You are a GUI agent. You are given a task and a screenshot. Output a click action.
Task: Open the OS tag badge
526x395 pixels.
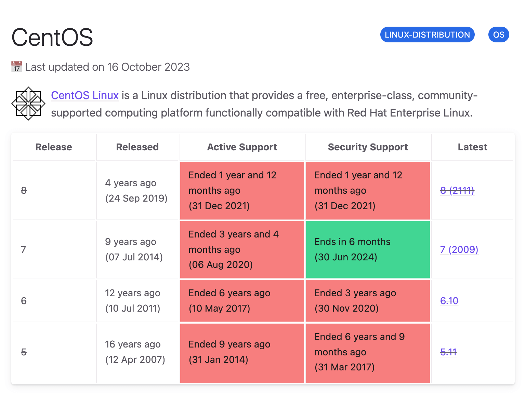tap(499, 35)
